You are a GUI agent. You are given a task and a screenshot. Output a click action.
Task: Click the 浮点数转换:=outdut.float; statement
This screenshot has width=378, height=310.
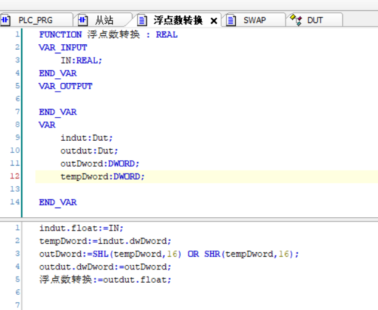coord(105,280)
